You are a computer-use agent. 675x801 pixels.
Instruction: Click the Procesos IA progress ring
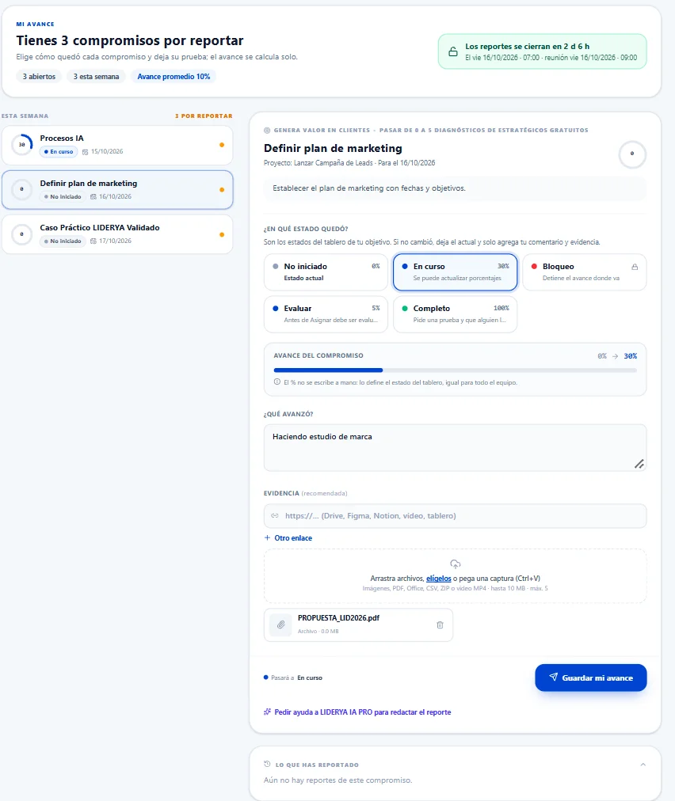pos(21,145)
